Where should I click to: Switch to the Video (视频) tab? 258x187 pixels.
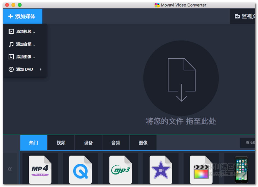pyautogui.click(x=61, y=143)
